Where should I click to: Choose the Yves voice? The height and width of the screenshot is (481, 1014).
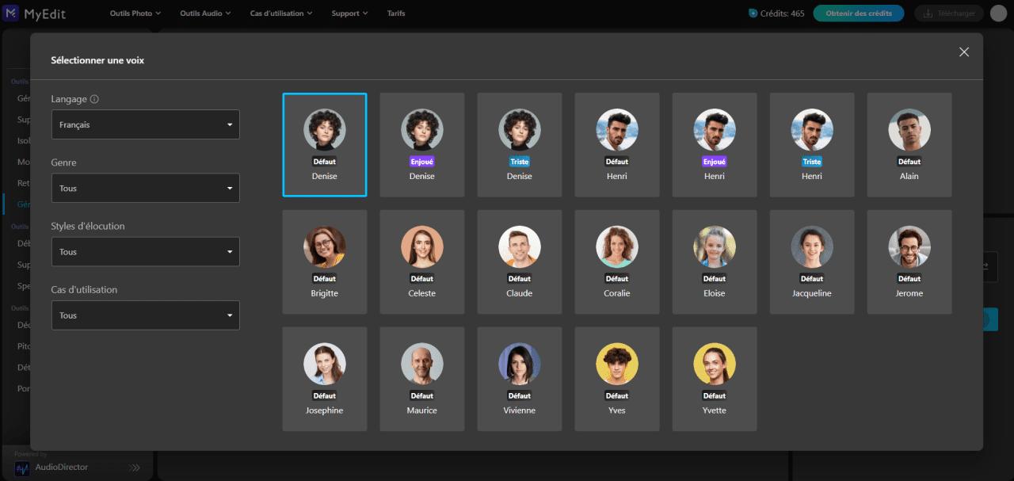pos(617,380)
